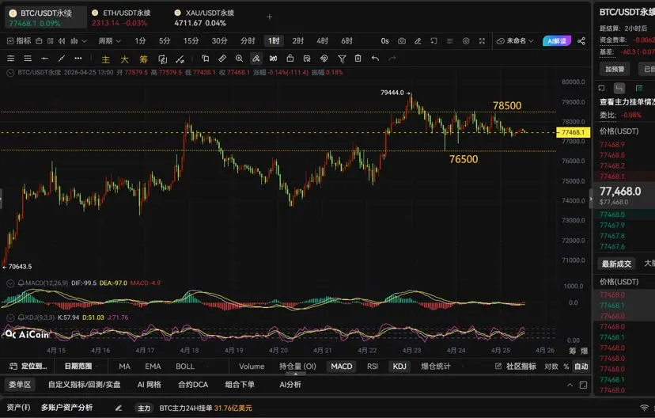Select the ruler measure tool
Image resolution: width=655 pixels, height=418 pixels.
click(x=222, y=59)
